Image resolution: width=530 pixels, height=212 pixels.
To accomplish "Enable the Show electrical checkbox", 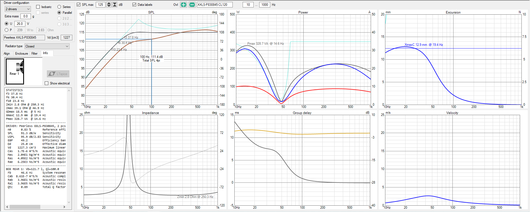I will [47, 83].
